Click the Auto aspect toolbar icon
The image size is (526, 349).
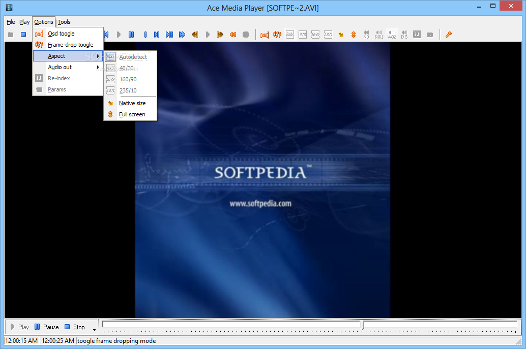[x=290, y=35]
